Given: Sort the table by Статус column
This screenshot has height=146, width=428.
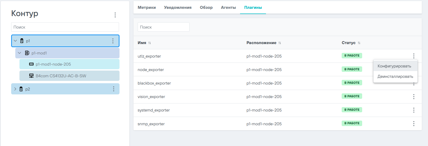Looking at the screenshot, I should (359, 43).
